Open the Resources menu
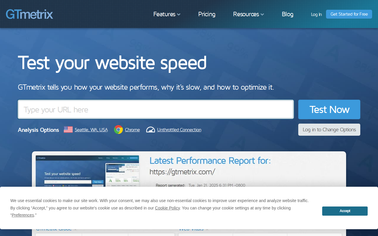 pos(248,14)
